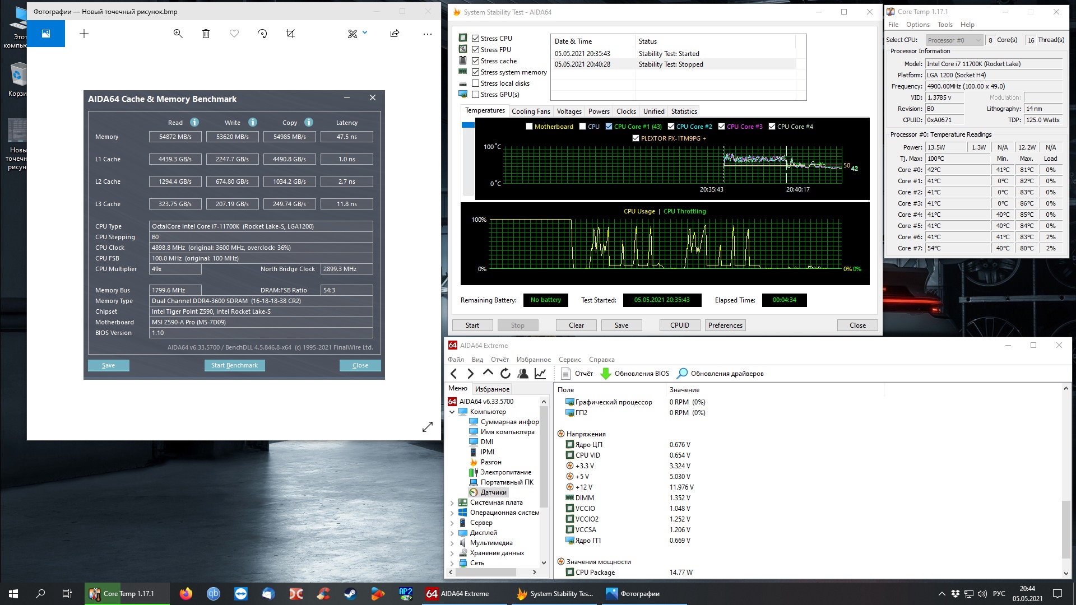Click the refresh icon in AIDA64 Extreme
This screenshot has height=605, width=1076.
tap(505, 374)
